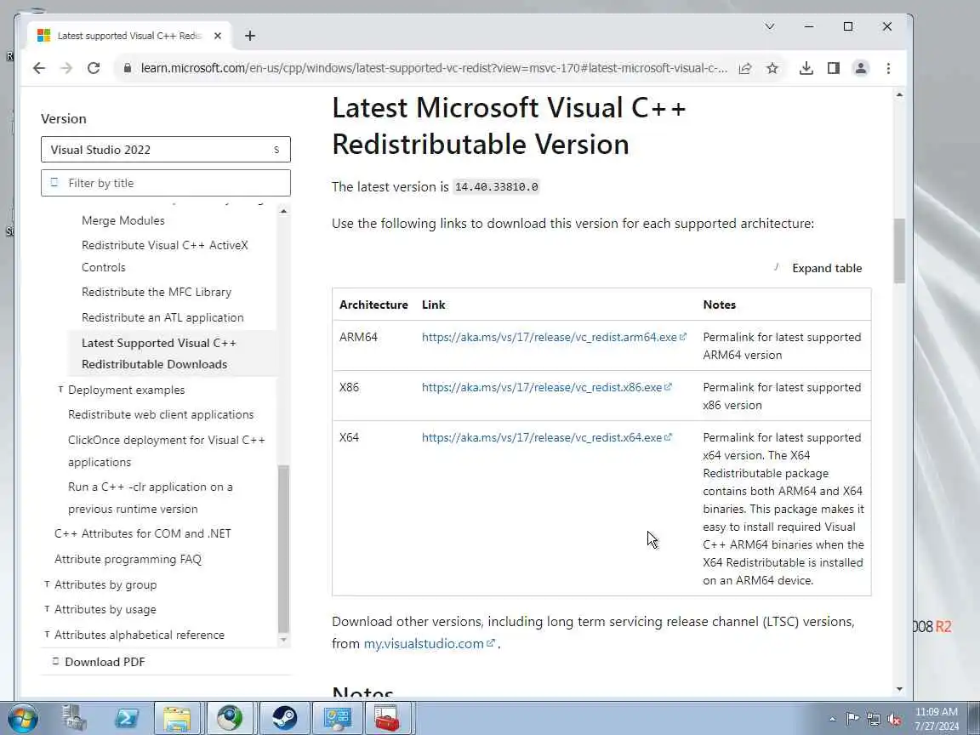Open a new browser tab
This screenshot has width=980, height=735.
tap(250, 36)
